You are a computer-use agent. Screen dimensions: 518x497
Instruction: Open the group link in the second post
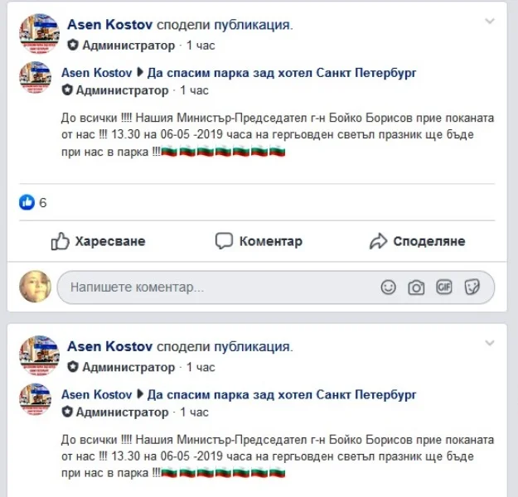coord(282,395)
